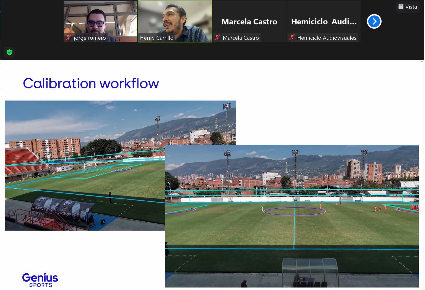Click jorge romero's muted microphone icon
This screenshot has width=425, height=290.
point(68,38)
